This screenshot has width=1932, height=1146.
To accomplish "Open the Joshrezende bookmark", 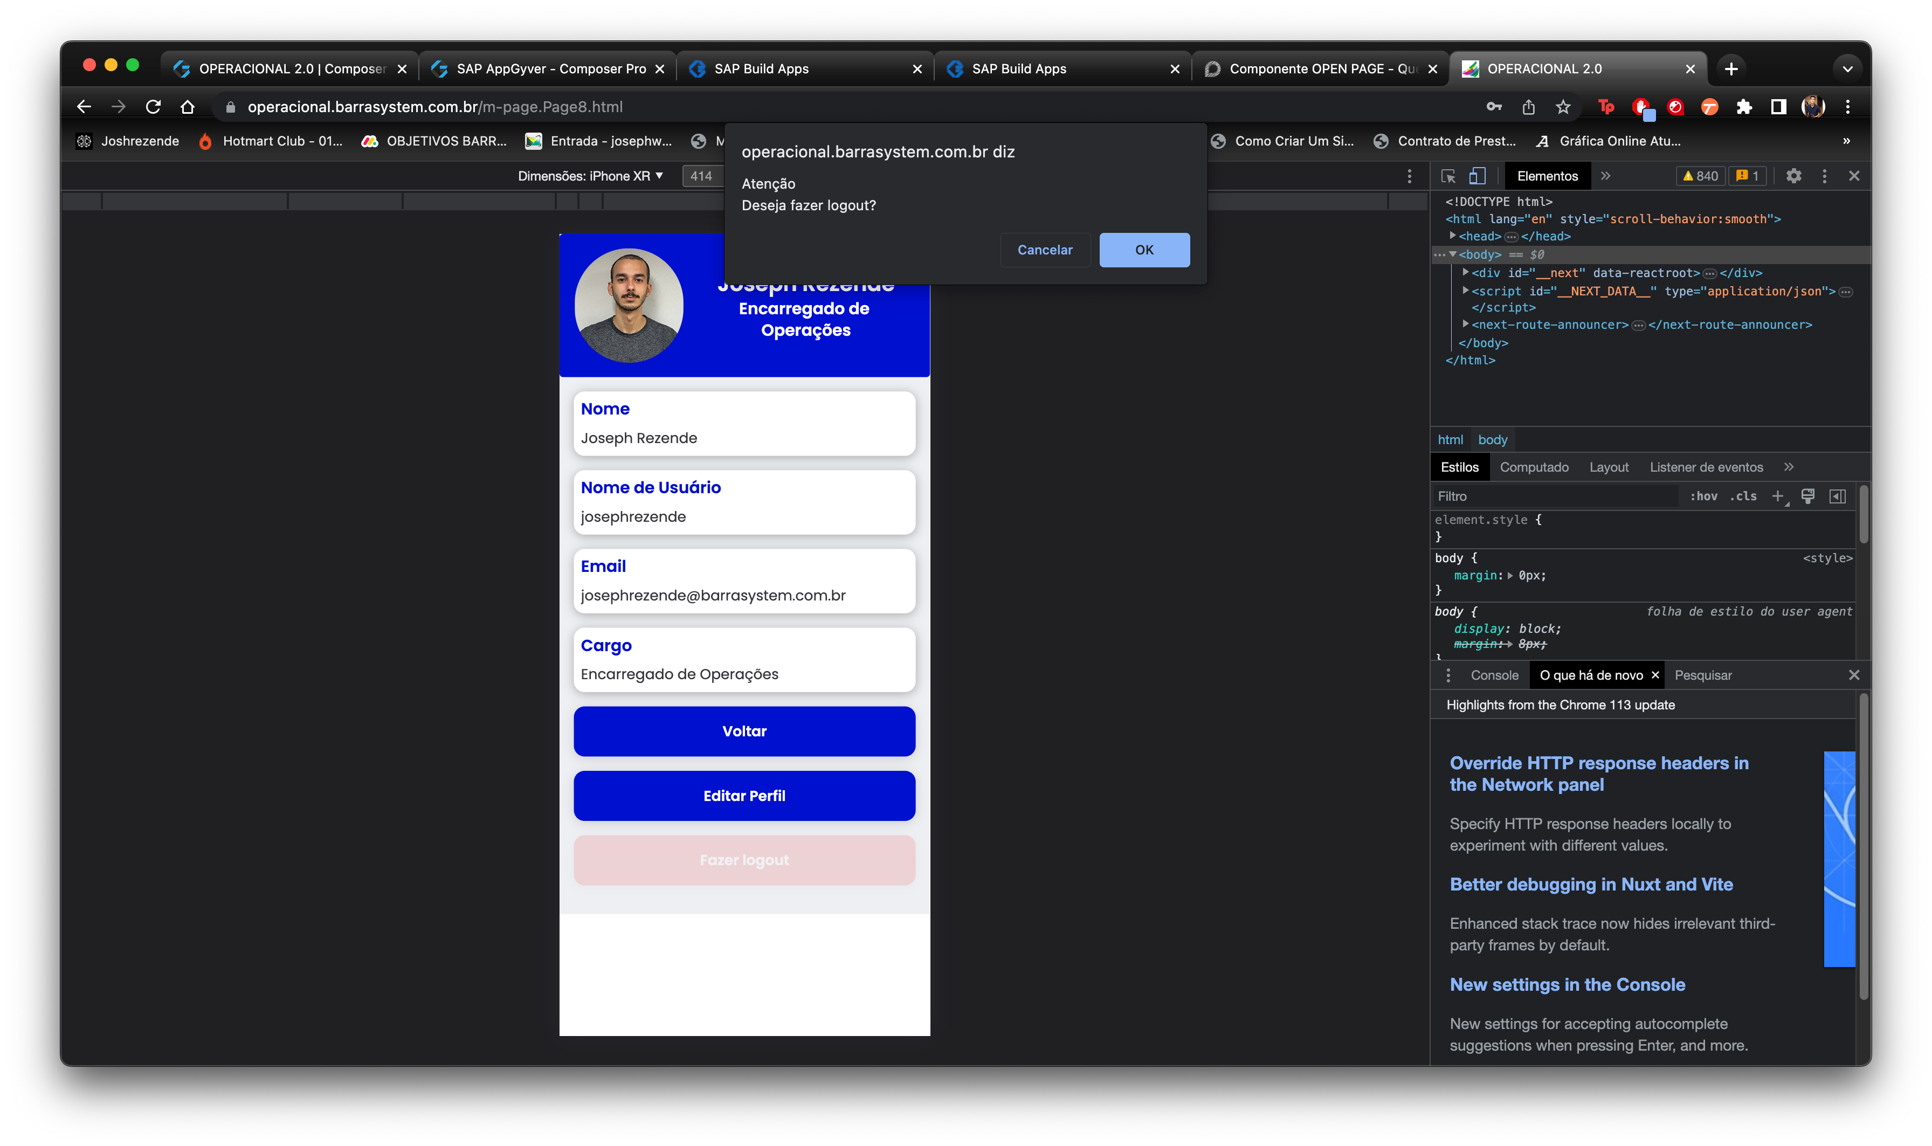I will click(x=127, y=141).
